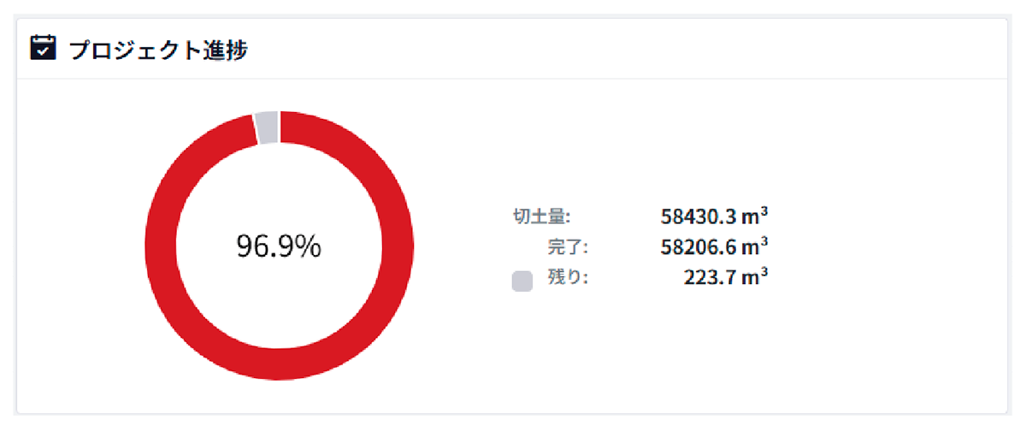Click the small gray remaining segment of donut
This screenshot has width=1026, height=432.
click(267, 127)
